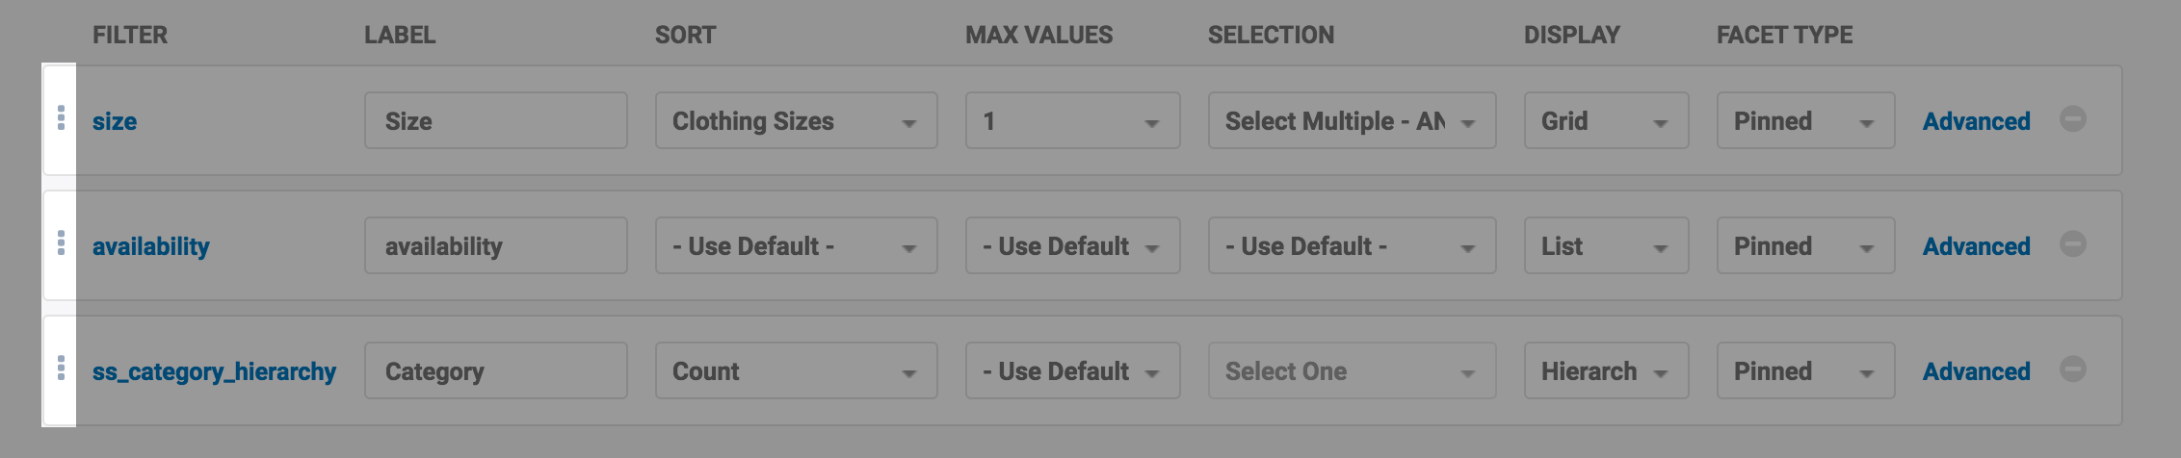Click the size filter name link
The width and height of the screenshot is (2181, 458).
(x=115, y=121)
